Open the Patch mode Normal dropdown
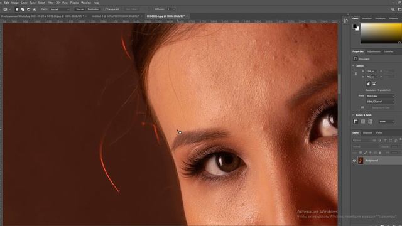This screenshot has width=402, height=226. pyautogui.click(x=59, y=9)
